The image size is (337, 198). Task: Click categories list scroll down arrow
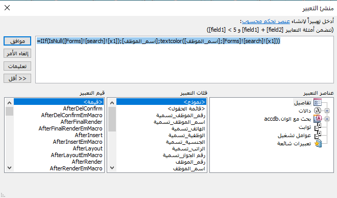coord(112,168)
